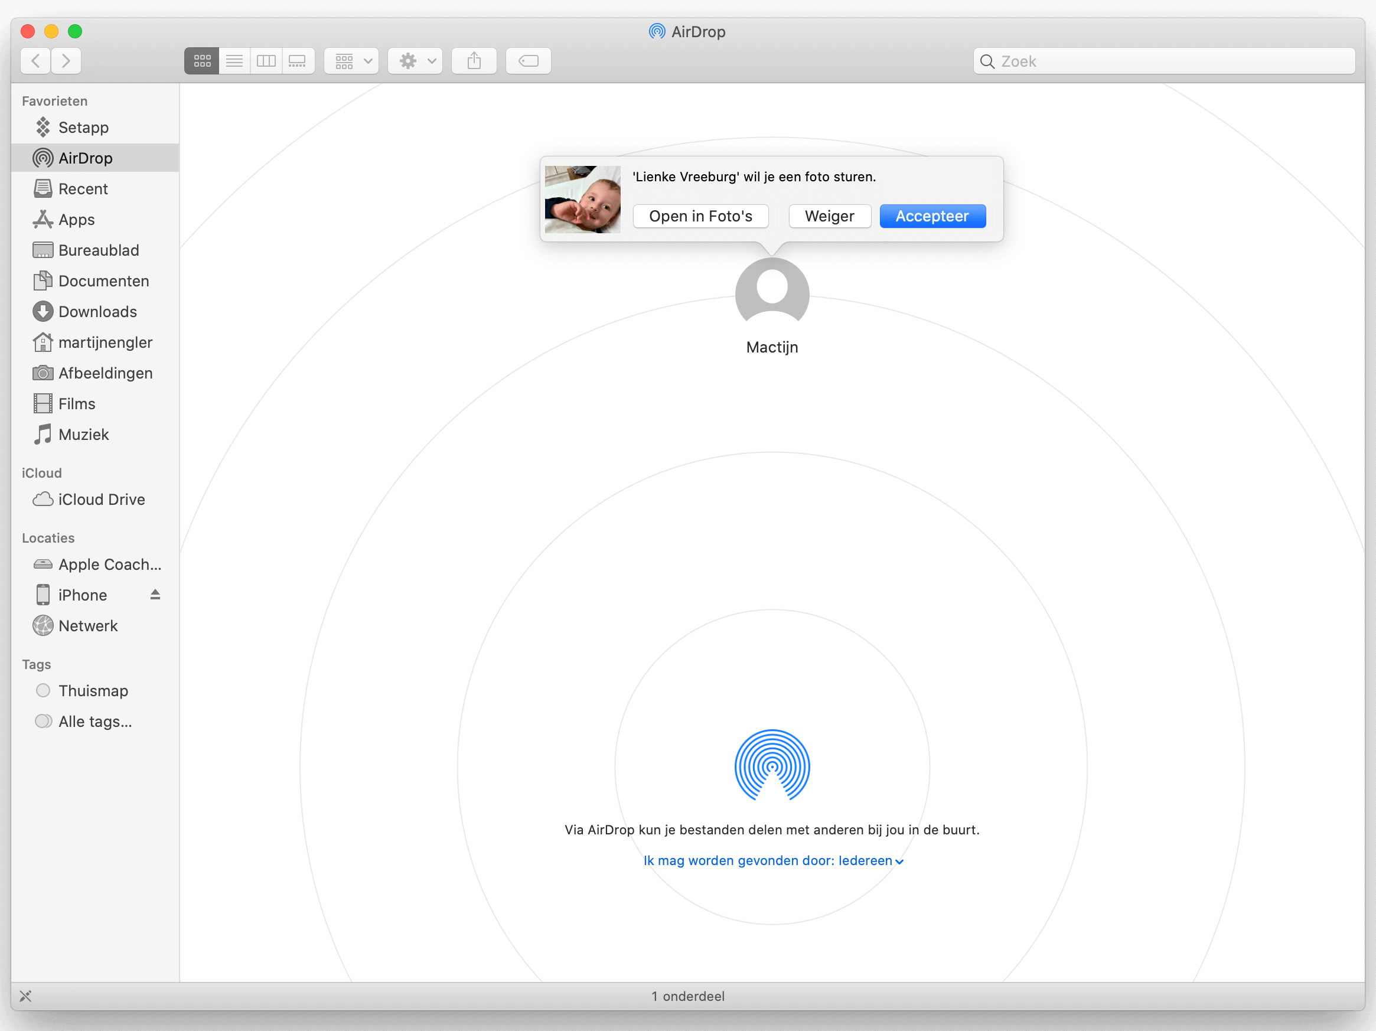Image resolution: width=1376 pixels, height=1031 pixels.
Task: Open the gear action menu
Action: [x=415, y=61]
